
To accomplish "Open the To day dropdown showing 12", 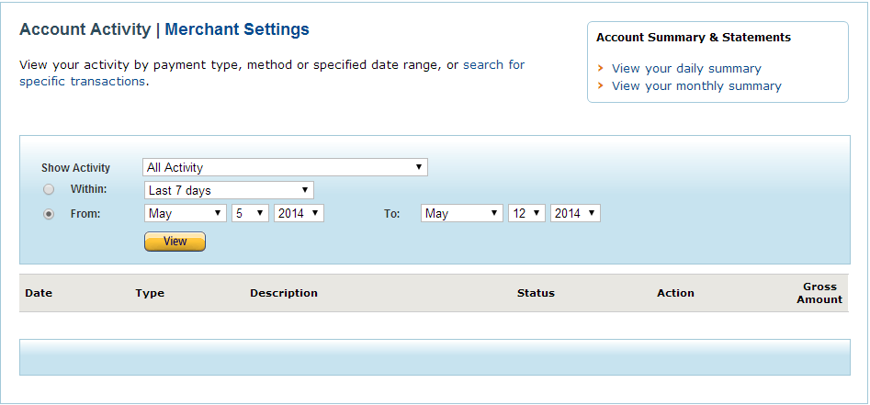I will click(526, 213).
